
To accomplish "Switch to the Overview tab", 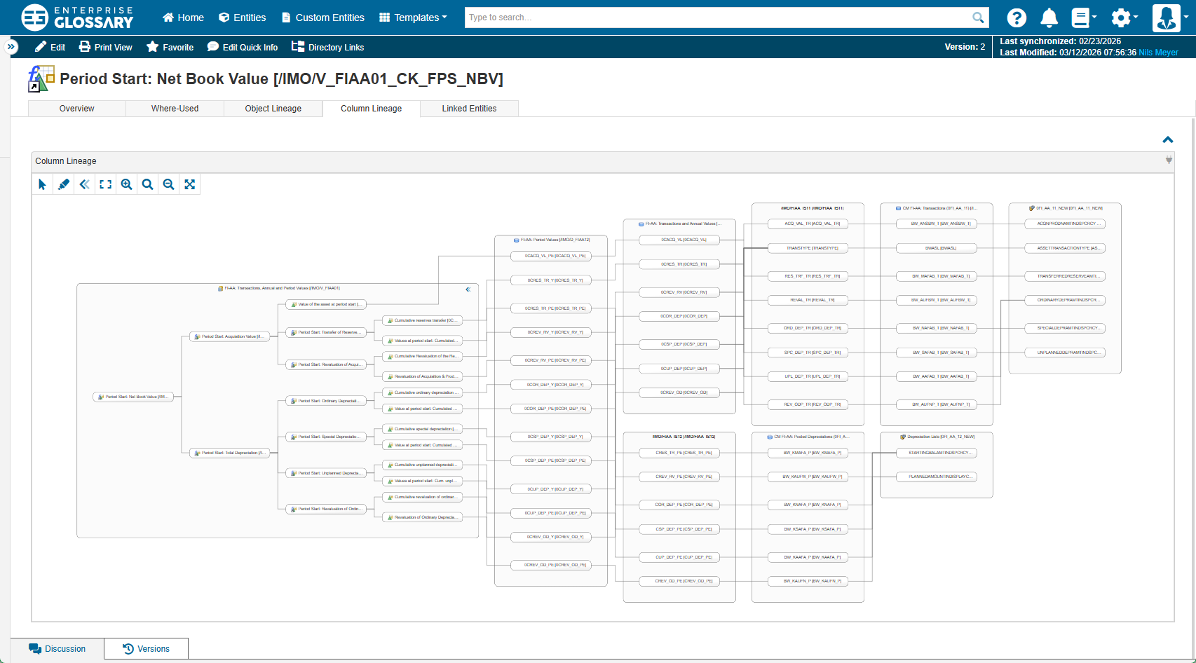I will [77, 109].
